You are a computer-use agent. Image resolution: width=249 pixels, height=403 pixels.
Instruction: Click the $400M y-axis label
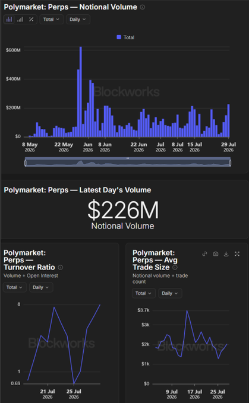(13, 79)
